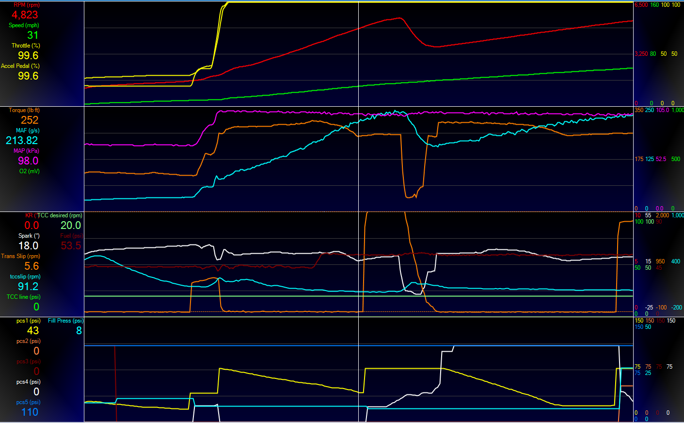Image resolution: width=684 pixels, height=423 pixels.
Task: Click the 105.0 MAP axis maximum
Action: tap(662, 110)
